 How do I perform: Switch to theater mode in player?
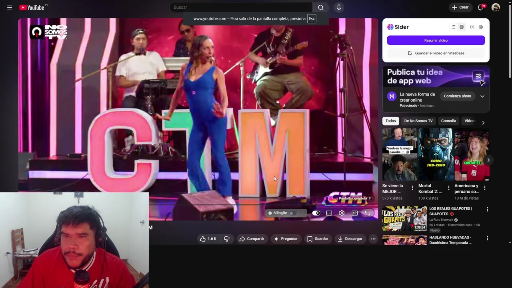coord(354,213)
